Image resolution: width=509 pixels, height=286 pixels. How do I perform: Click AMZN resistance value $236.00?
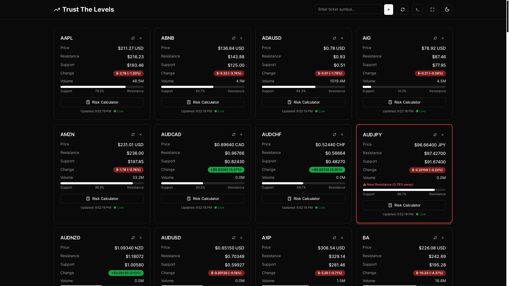[135, 153]
